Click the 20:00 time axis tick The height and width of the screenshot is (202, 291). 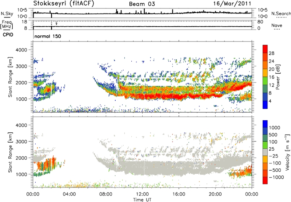[215, 194]
